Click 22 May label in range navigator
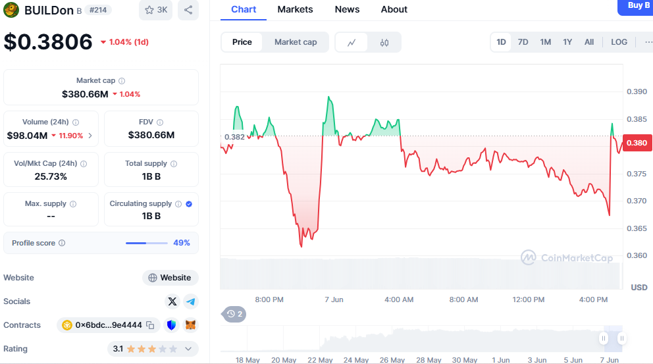This screenshot has width=653, height=364. 320,360
